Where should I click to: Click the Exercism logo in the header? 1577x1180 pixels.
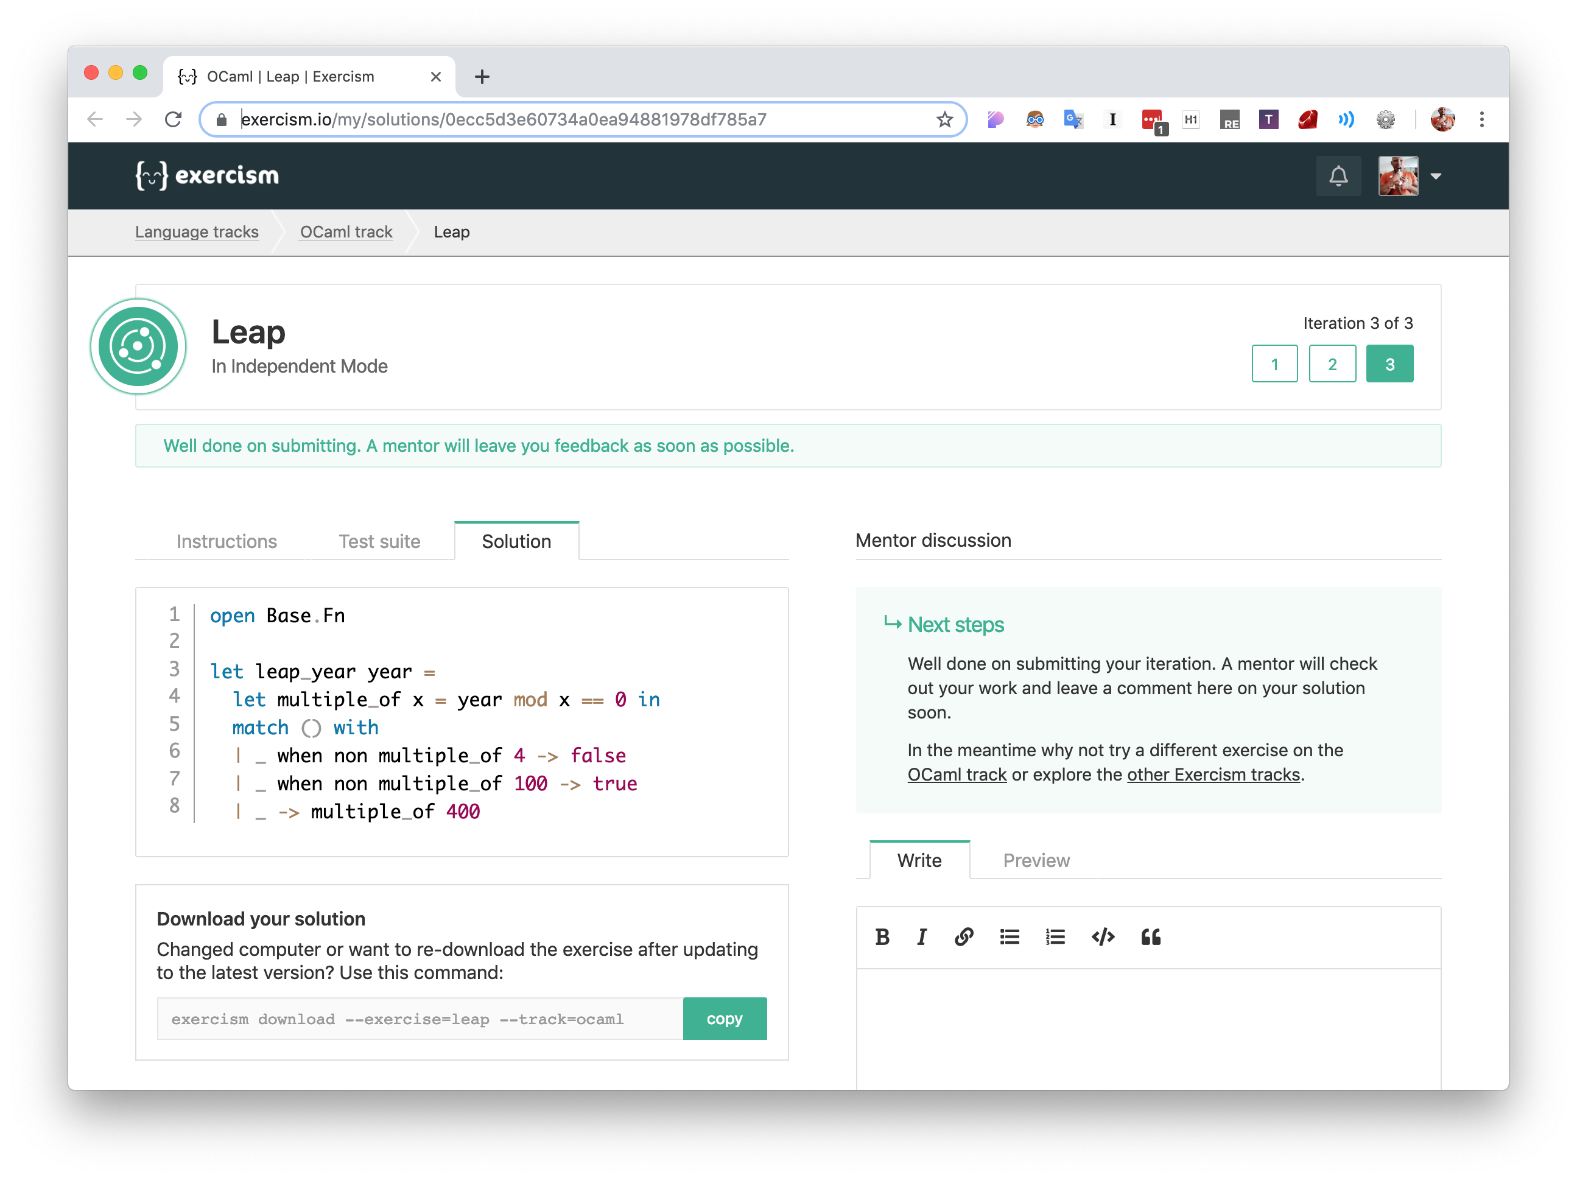[x=207, y=175]
